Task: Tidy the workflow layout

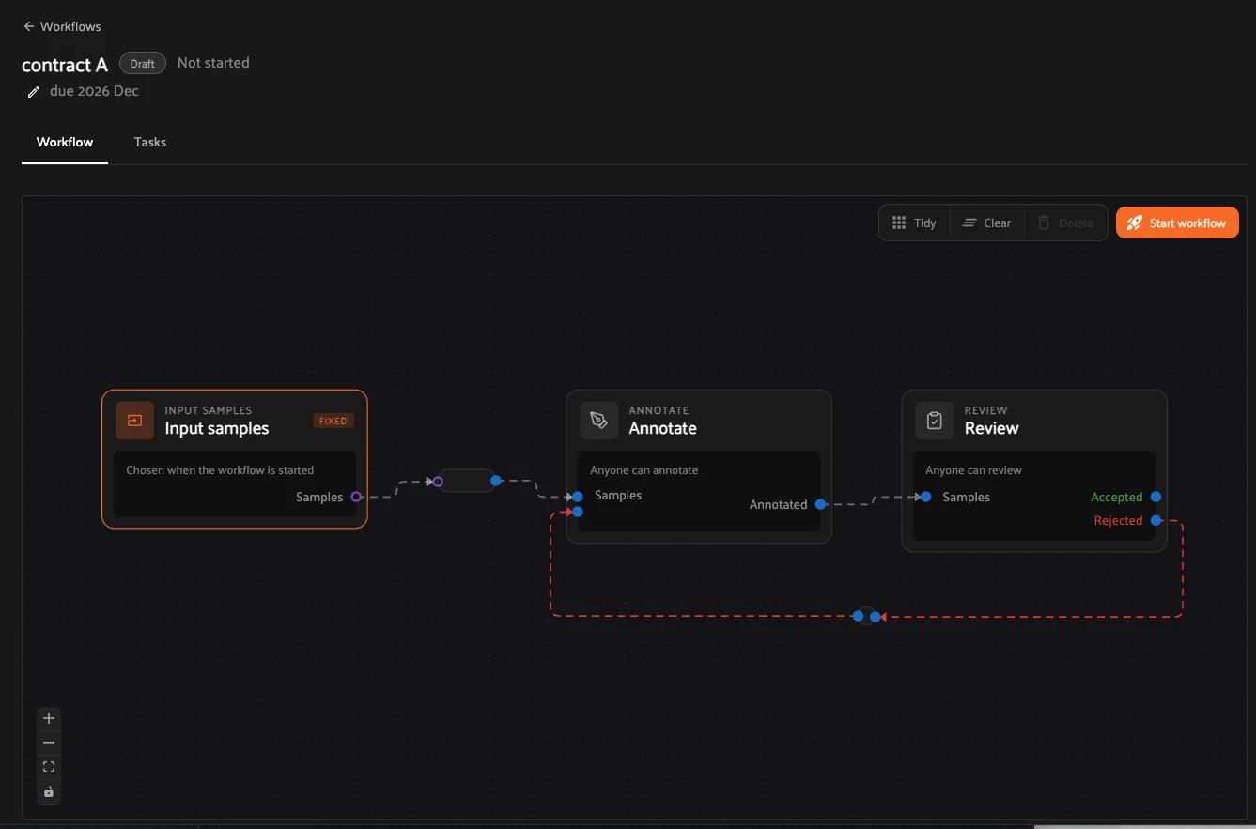Action: pyautogui.click(x=914, y=223)
